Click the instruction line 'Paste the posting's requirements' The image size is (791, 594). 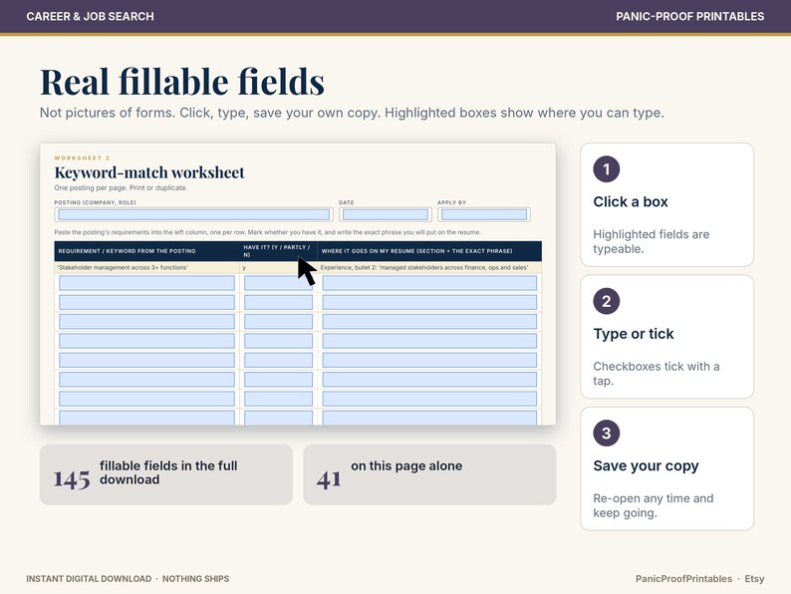[x=267, y=232]
